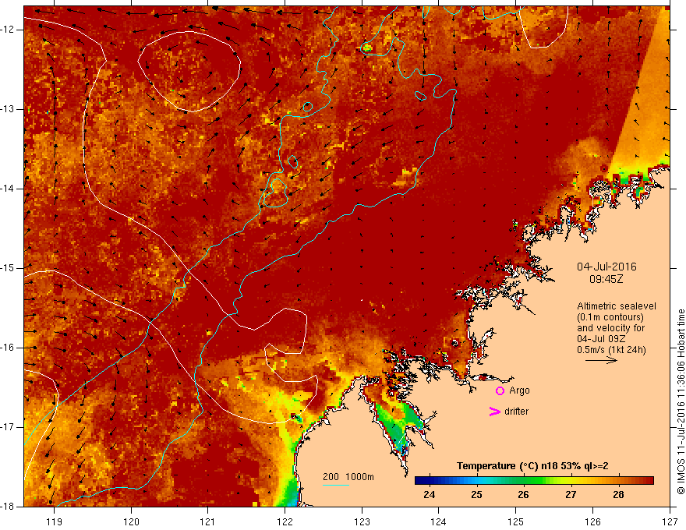
Task: Click the -18 latitude axis label
Action: tap(9, 507)
